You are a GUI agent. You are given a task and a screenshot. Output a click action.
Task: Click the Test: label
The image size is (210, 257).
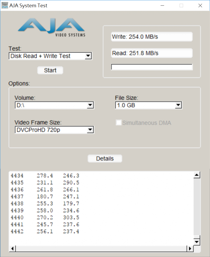point(15,48)
